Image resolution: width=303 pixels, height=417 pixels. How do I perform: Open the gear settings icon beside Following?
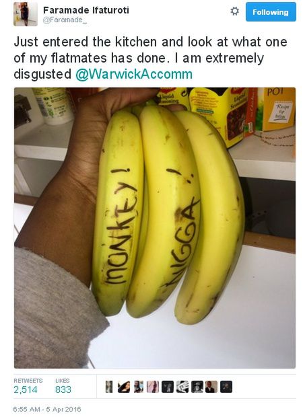pyautogui.click(x=234, y=11)
